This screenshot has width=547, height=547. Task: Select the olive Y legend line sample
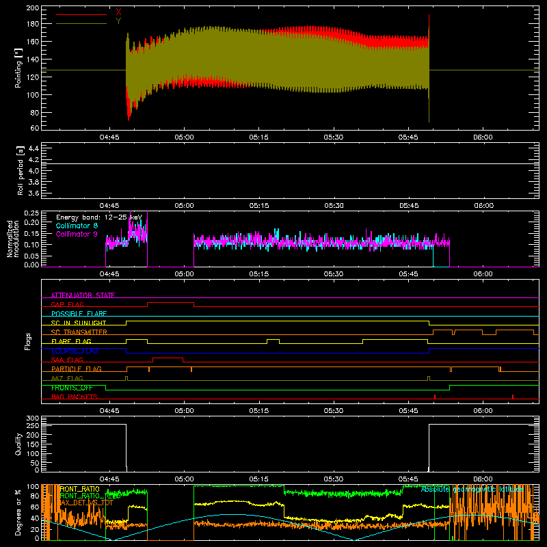[81, 24]
